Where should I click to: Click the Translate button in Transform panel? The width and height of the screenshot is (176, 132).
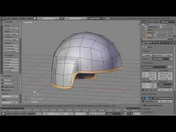pyautogui.click(x=11, y=60)
